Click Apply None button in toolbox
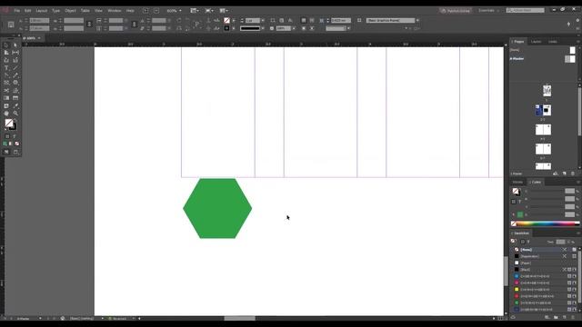This screenshot has width=582, height=327. (x=16, y=144)
